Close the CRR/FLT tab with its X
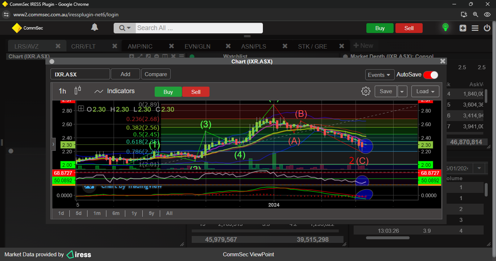This screenshot has height=261, width=496. point(115,46)
